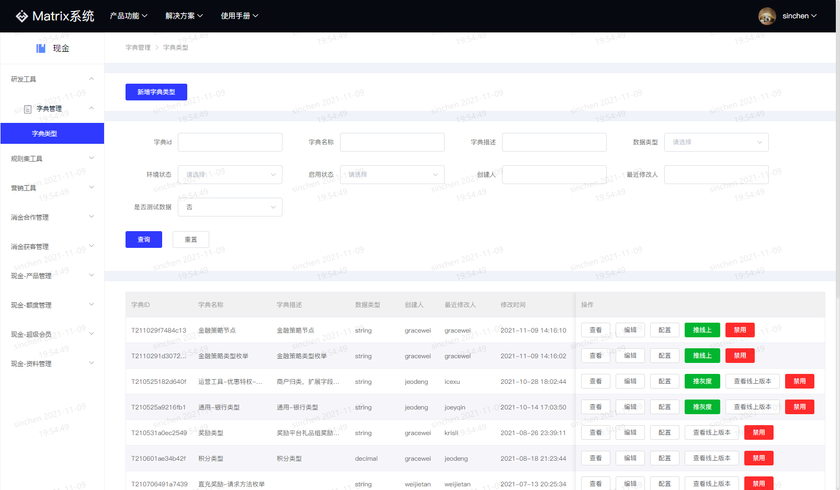This screenshot has height=490, width=840.
Task: Collapse the 字典管理 submenu
Action: pyautogui.click(x=52, y=108)
